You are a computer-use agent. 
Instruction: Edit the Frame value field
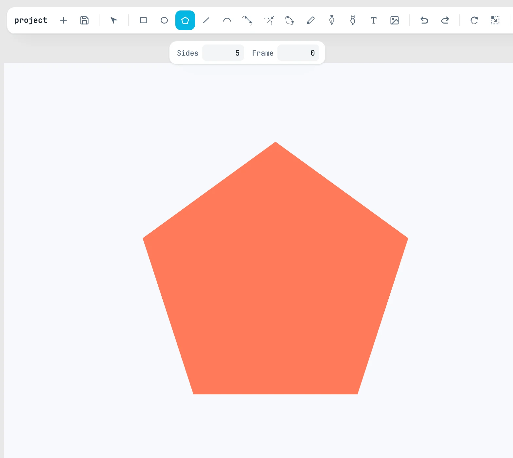[x=298, y=53]
